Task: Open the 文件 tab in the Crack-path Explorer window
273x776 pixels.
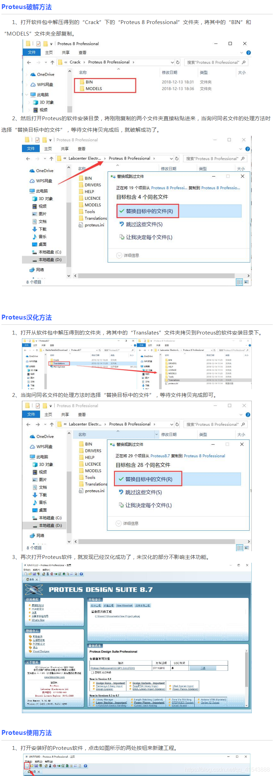Action: [32, 52]
